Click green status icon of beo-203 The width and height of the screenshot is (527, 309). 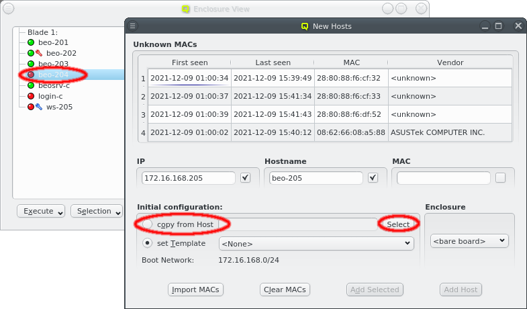31,64
